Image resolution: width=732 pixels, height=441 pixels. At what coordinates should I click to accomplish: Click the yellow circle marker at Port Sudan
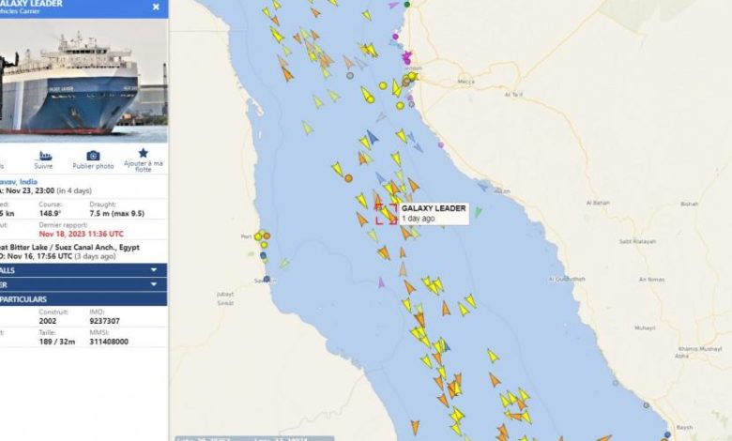pos(258,236)
